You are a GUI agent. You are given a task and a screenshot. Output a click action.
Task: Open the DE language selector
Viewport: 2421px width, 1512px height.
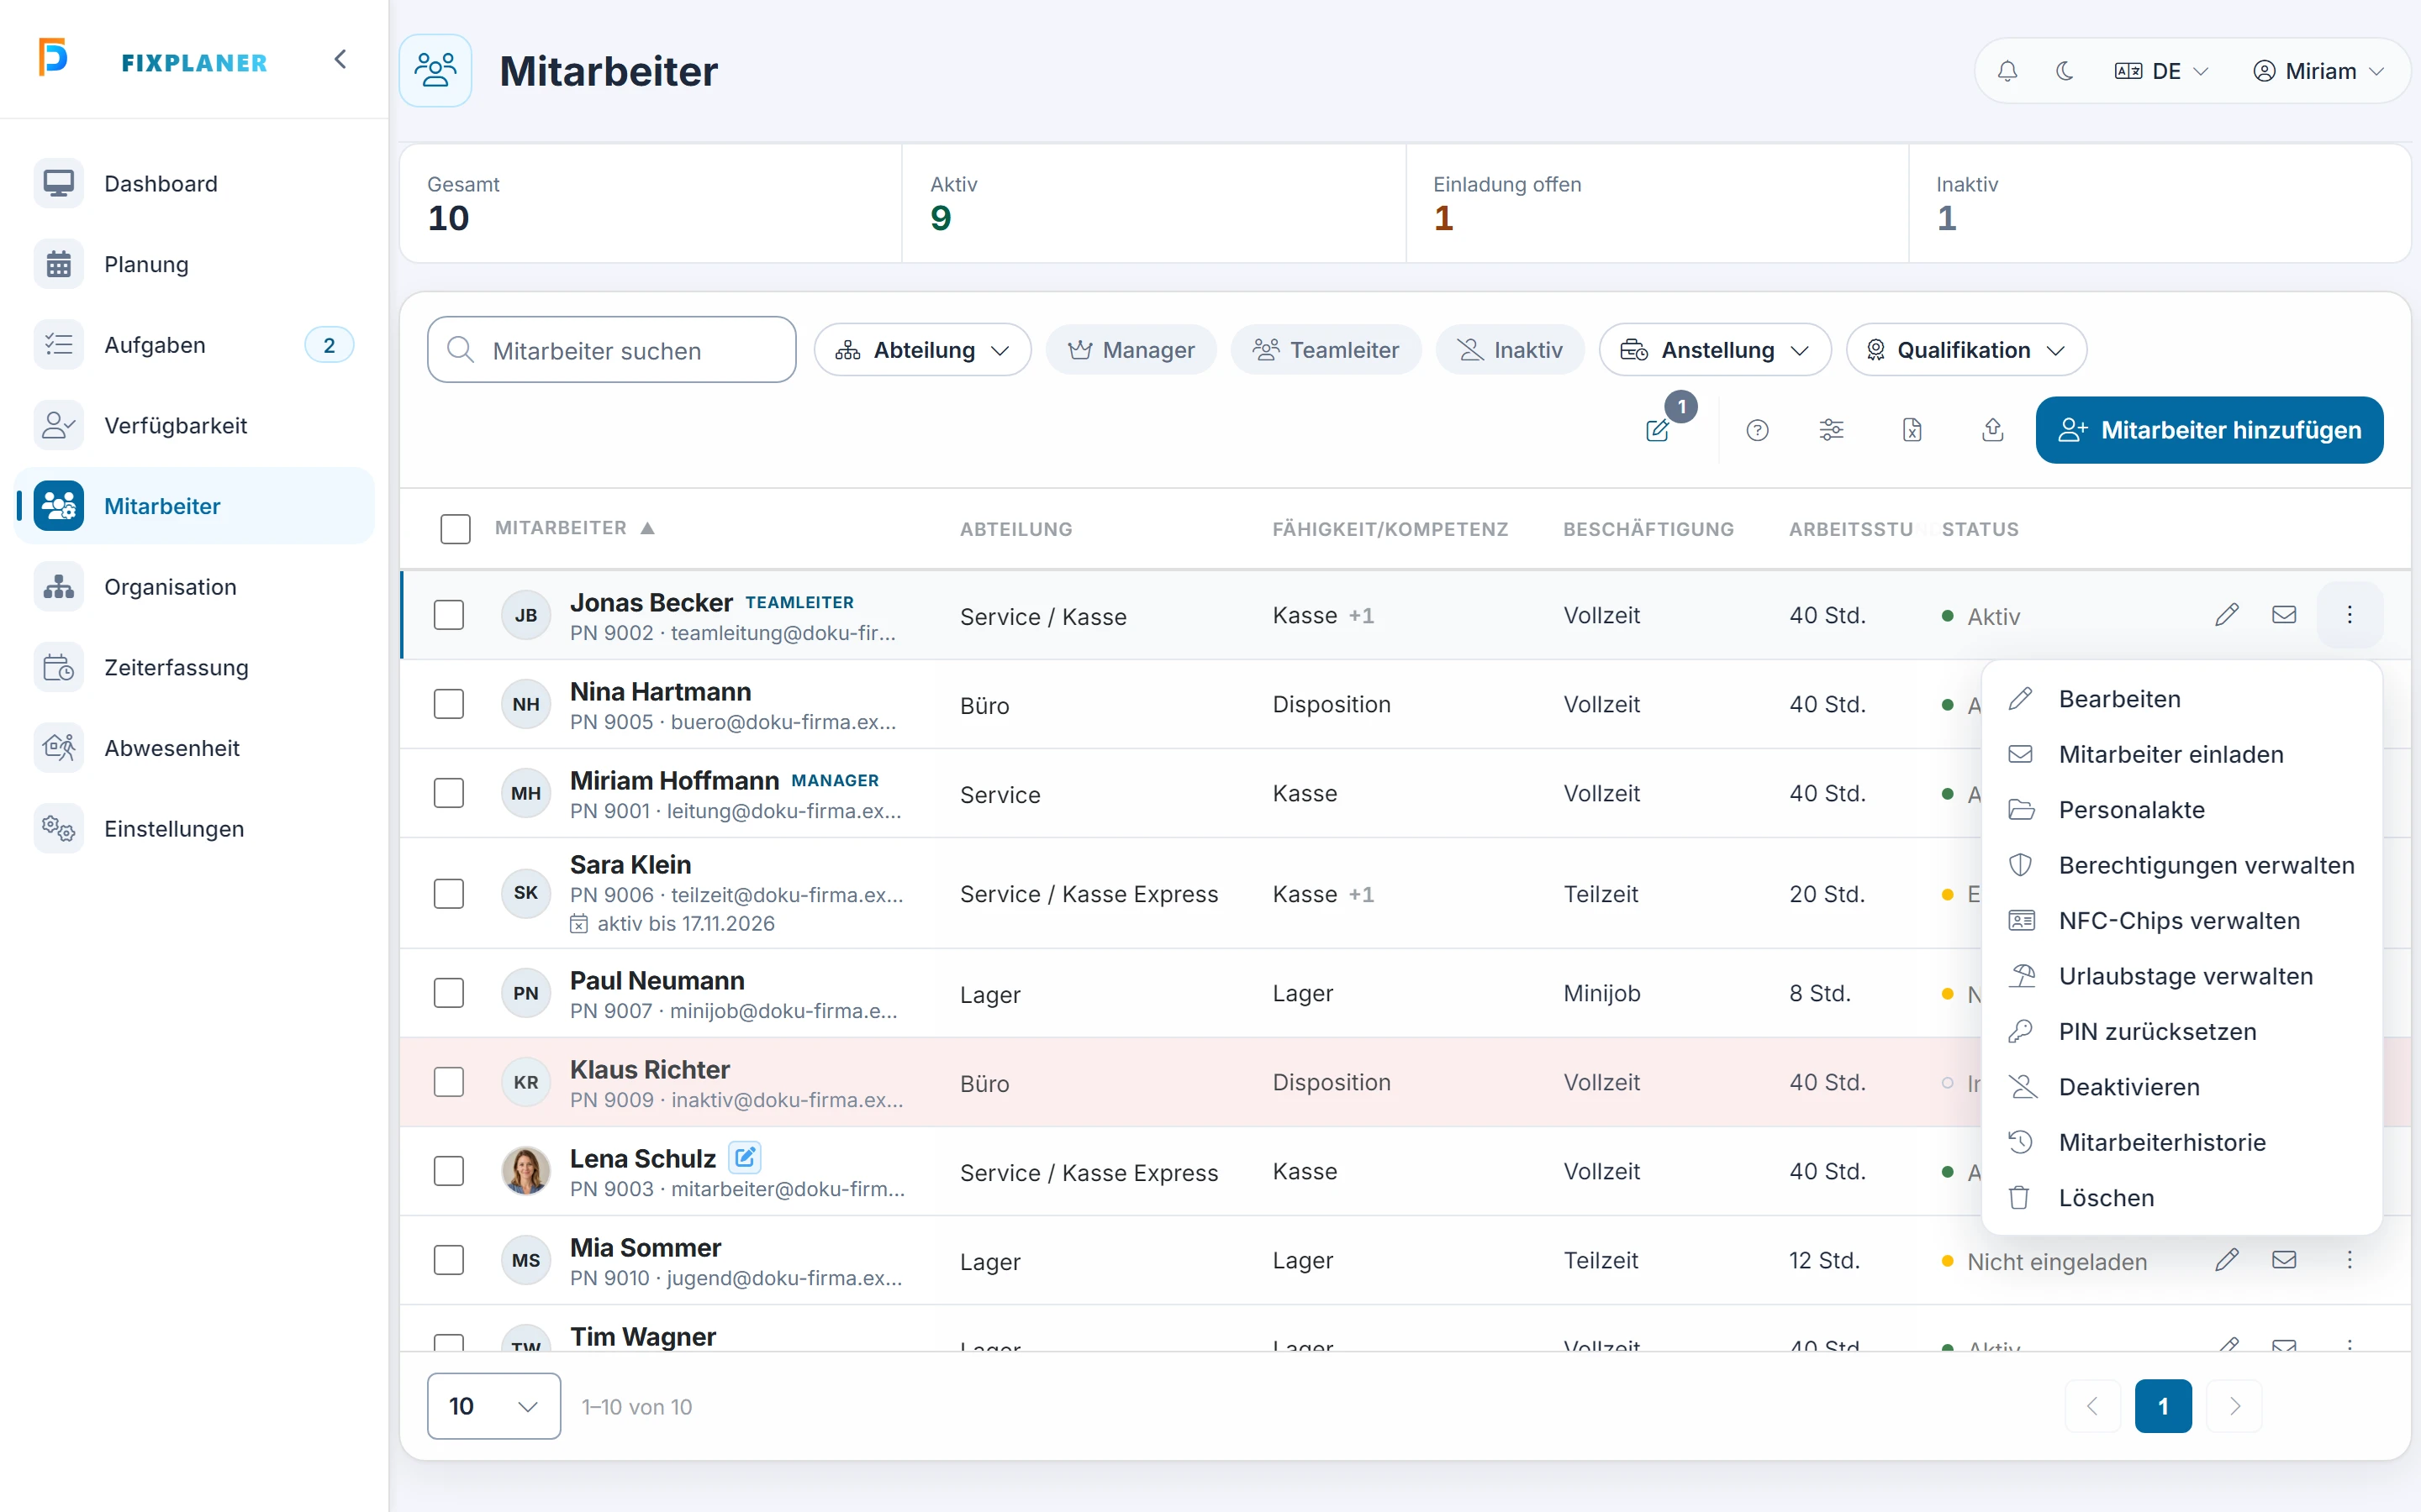pyautogui.click(x=2161, y=71)
